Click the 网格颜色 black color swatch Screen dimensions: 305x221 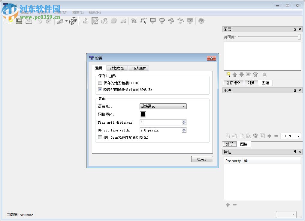tap(143, 114)
